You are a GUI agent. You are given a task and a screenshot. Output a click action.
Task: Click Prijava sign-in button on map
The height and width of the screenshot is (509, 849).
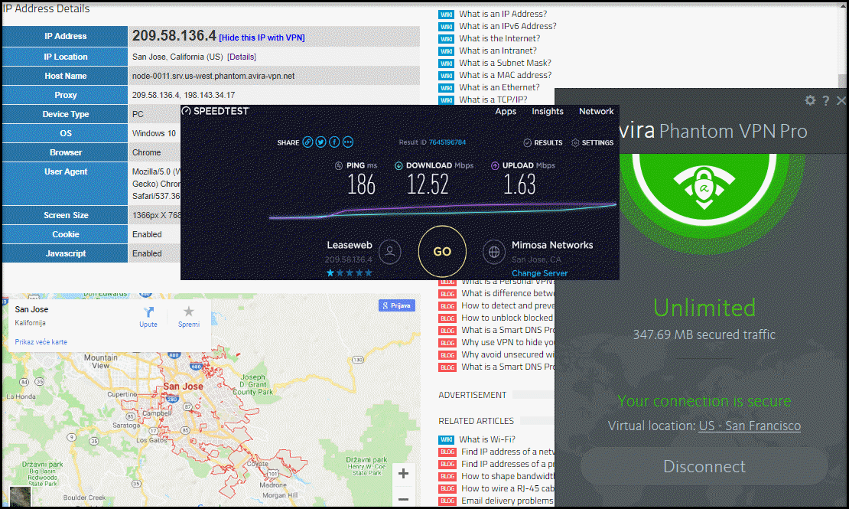pyautogui.click(x=397, y=305)
